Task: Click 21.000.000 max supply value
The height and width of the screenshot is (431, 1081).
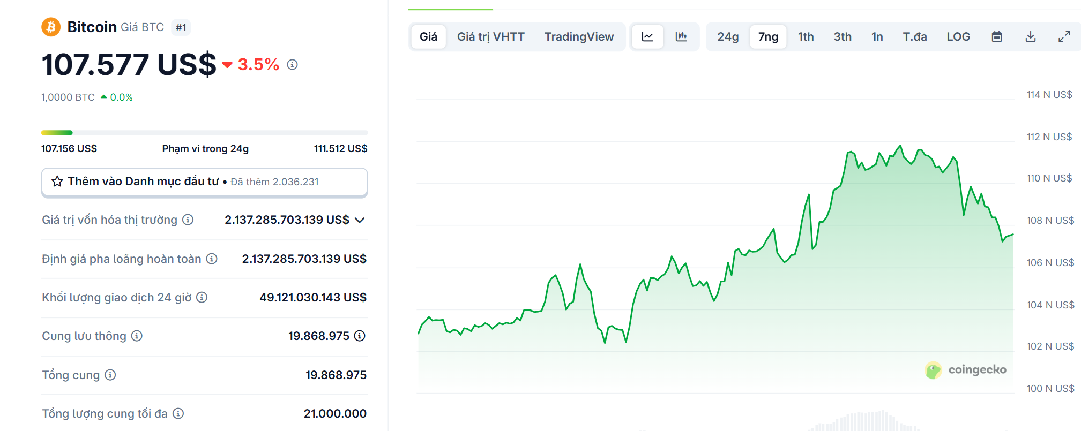Action: pos(335,413)
